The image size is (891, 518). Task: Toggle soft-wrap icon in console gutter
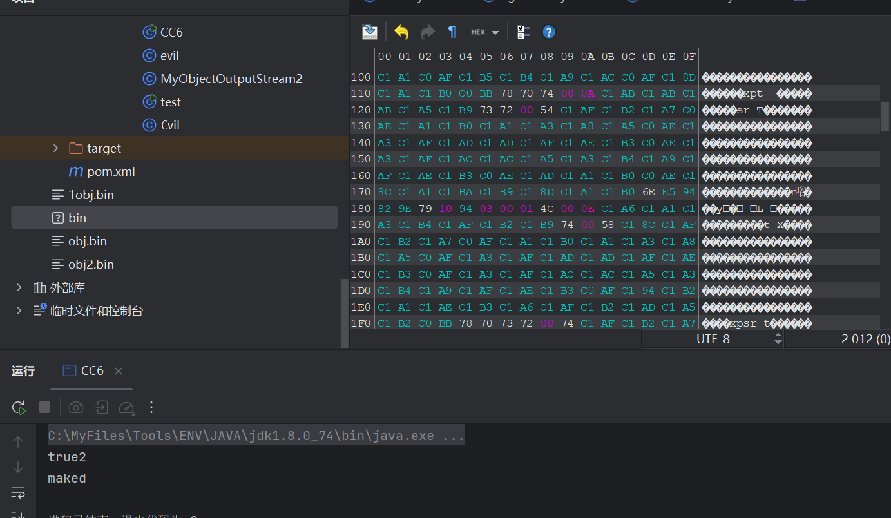pos(18,493)
